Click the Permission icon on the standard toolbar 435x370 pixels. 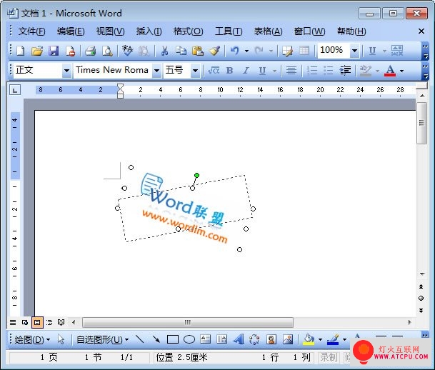click(x=70, y=51)
